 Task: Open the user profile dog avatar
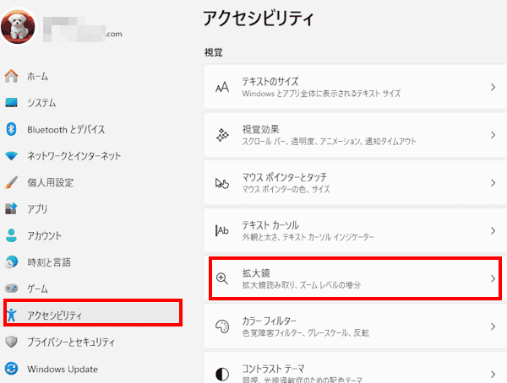pos(18,26)
